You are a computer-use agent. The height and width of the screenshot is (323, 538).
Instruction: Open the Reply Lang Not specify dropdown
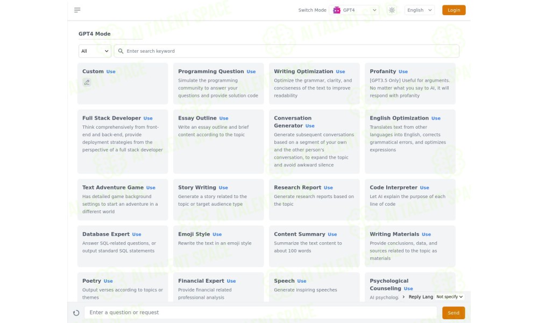click(449, 297)
